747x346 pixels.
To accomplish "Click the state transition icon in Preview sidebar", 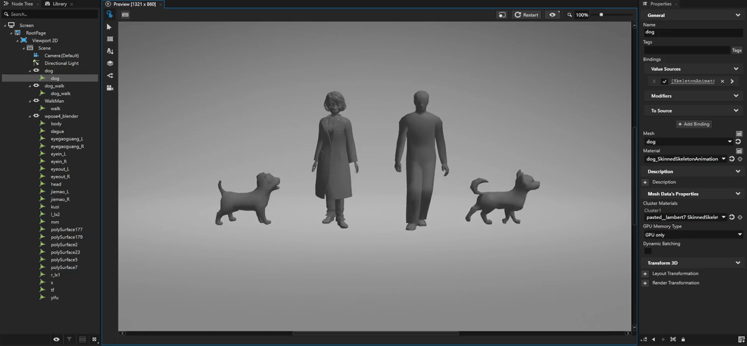I will pos(110,76).
